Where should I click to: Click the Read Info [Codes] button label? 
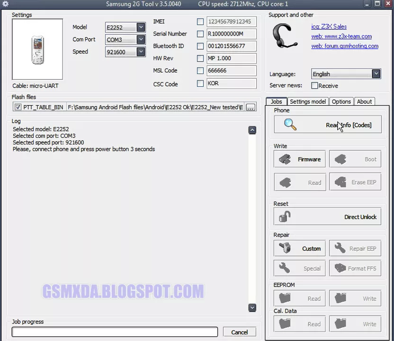tap(349, 125)
